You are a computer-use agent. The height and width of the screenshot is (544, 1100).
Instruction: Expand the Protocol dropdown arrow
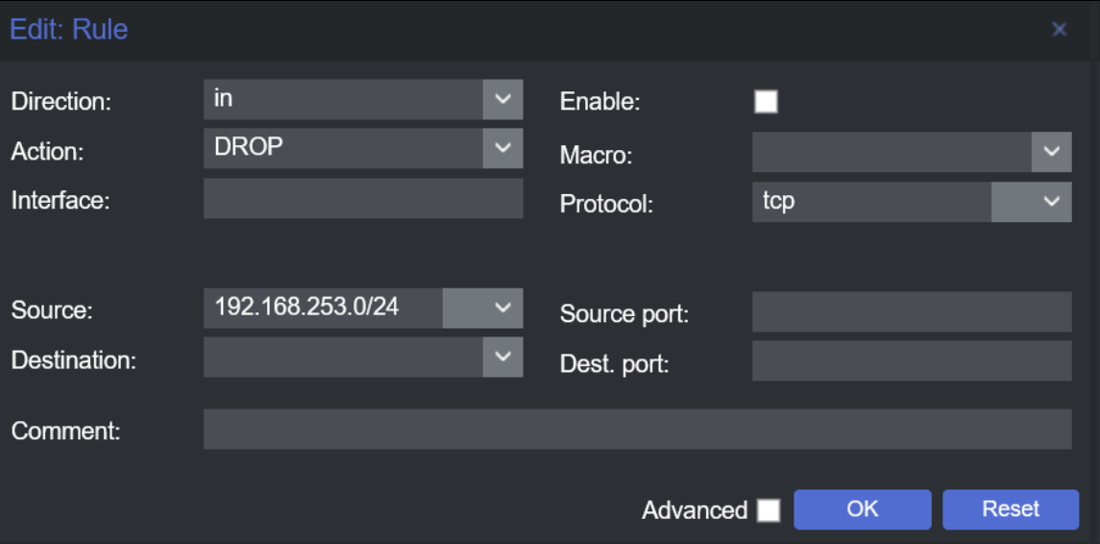(x=1051, y=202)
